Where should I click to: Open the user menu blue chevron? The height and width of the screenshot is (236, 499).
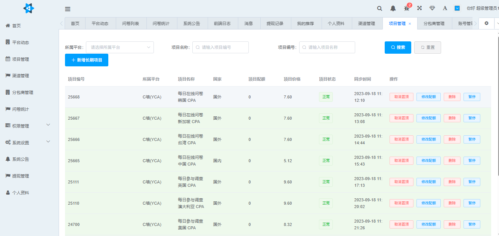(x=457, y=8)
